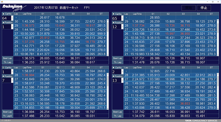The image size is (221, 122).
Task: Click sector time 13:58.342
Action: pos(153,54)
